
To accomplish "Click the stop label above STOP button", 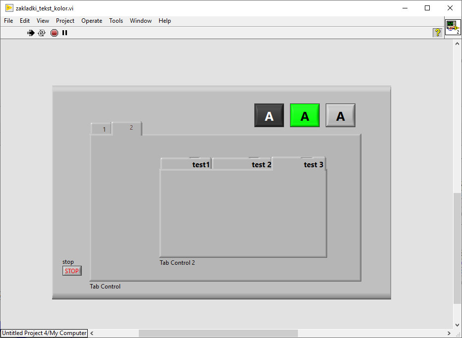I will (68, 262).
